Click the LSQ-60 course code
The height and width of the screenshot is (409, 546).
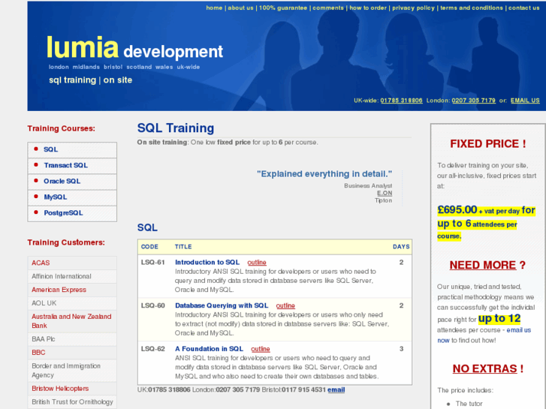153,305
